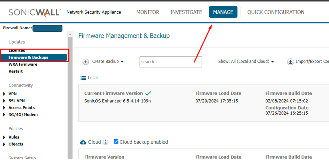This screenshot has height=160, width=329.
Task: Click the sidebar scrollbar up arrow
Action: click(70, 34)
